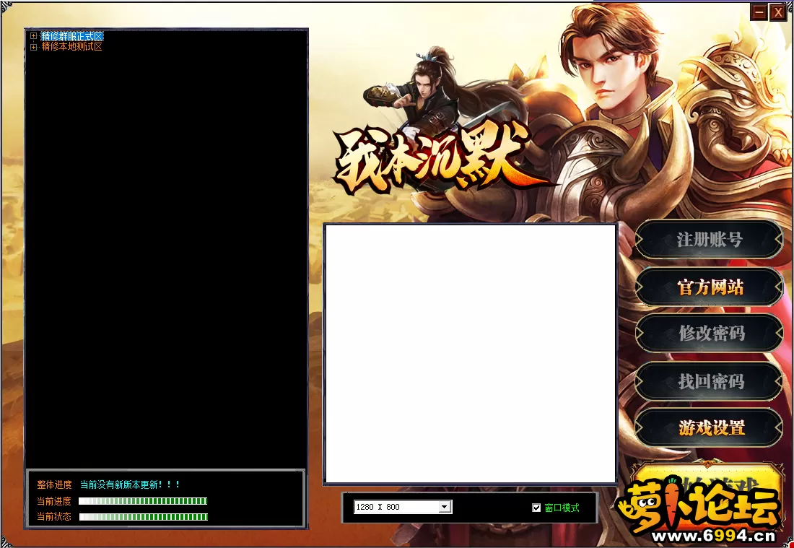Screen dimensions: 794x548
Task: Close the launcher with X button
Action: pyautogui.click(x=778, y=12)
